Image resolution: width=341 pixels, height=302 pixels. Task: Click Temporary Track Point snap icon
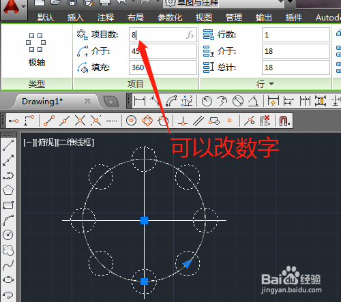pos(14,121)
